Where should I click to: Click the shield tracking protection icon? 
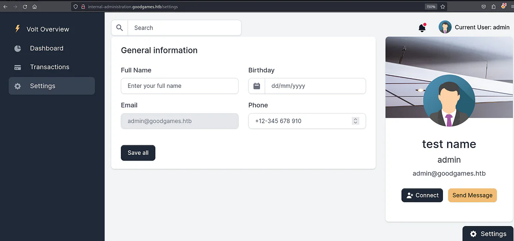(x=76, y=6)
